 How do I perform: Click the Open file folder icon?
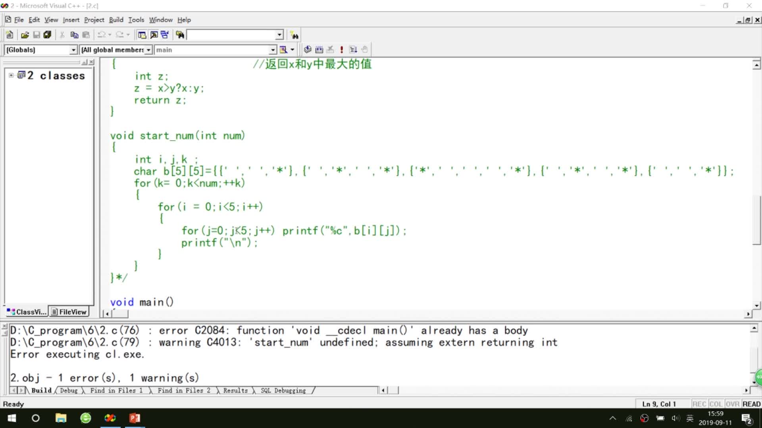click(25, 35)
